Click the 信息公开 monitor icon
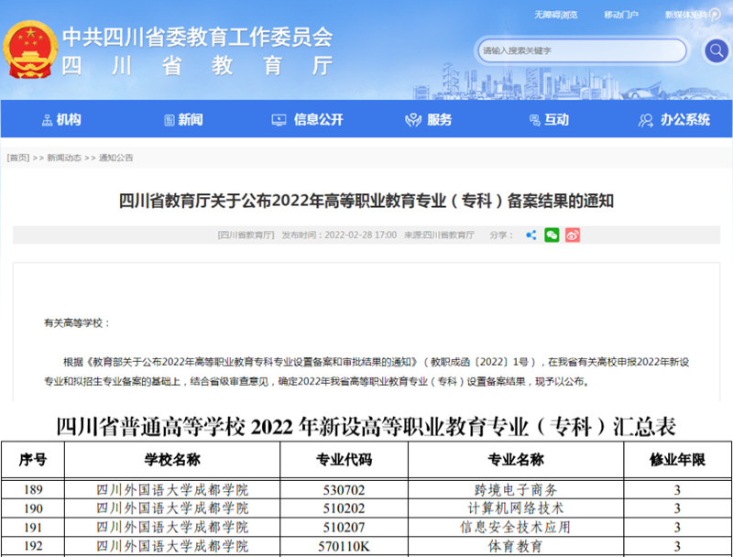 click(x=279, y=120)
